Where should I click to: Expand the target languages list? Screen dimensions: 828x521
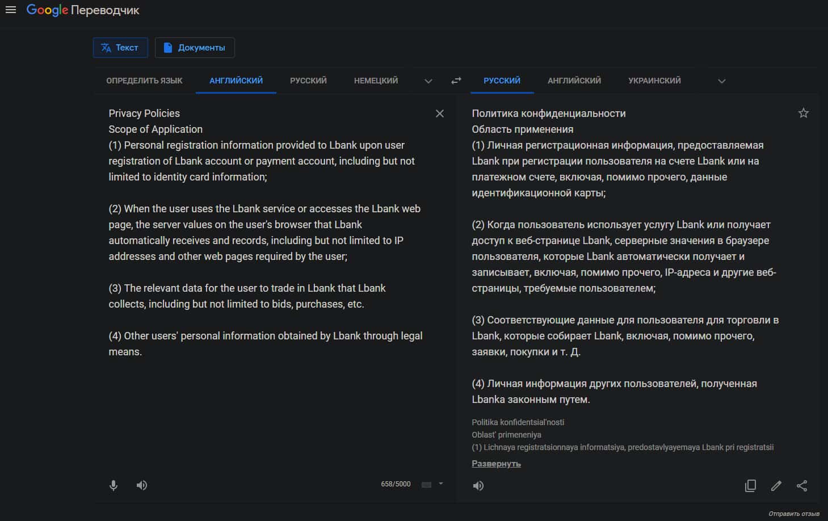click(721, 81)
